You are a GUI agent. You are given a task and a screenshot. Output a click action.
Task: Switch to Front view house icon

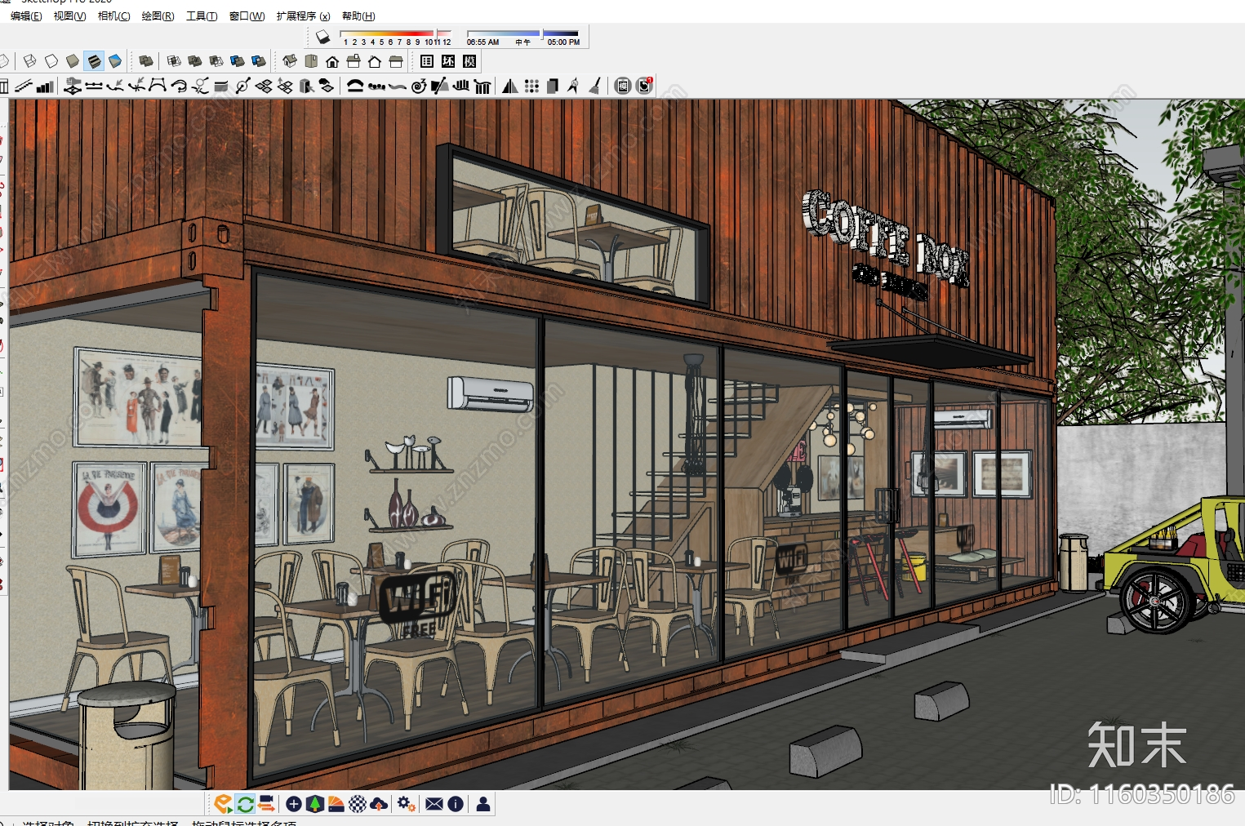(x=332, y=61)
